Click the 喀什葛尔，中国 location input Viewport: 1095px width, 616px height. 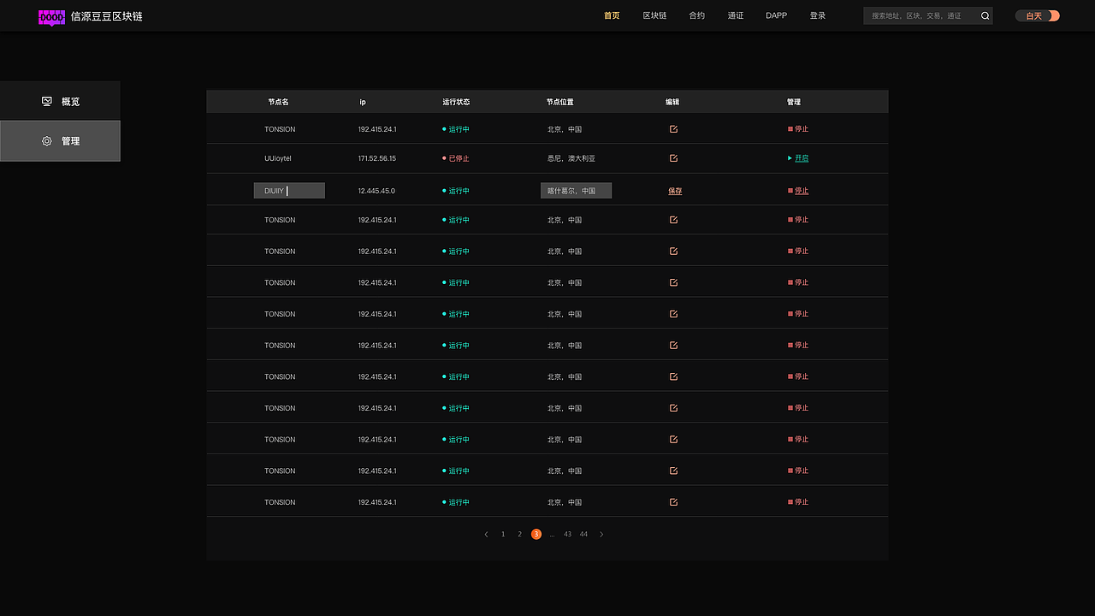coord(576,191)
